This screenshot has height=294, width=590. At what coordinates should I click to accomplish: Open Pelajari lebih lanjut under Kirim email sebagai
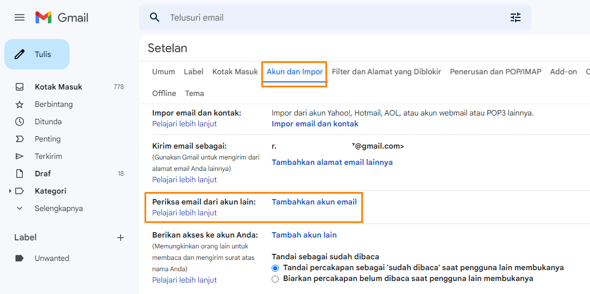click(184, 180)
